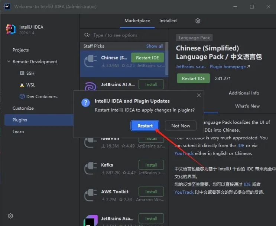Install the JetBrains Academy plugin

[151, 219]
